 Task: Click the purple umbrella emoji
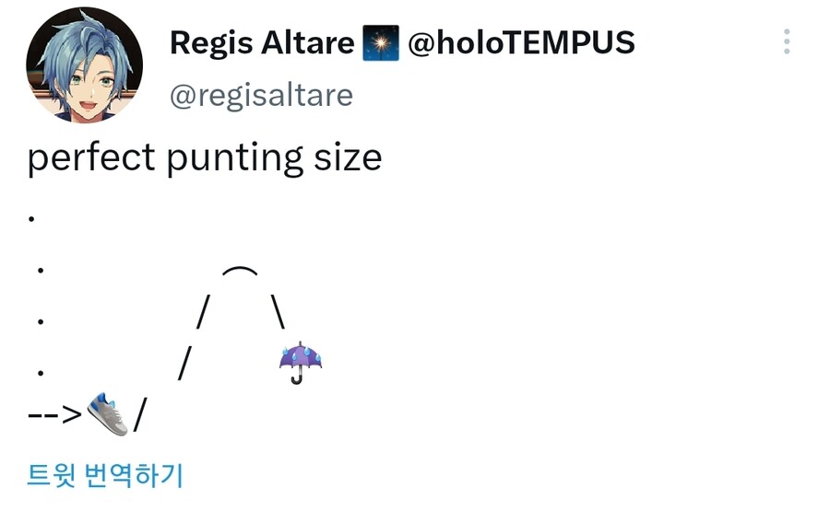(x=301, y=363)
